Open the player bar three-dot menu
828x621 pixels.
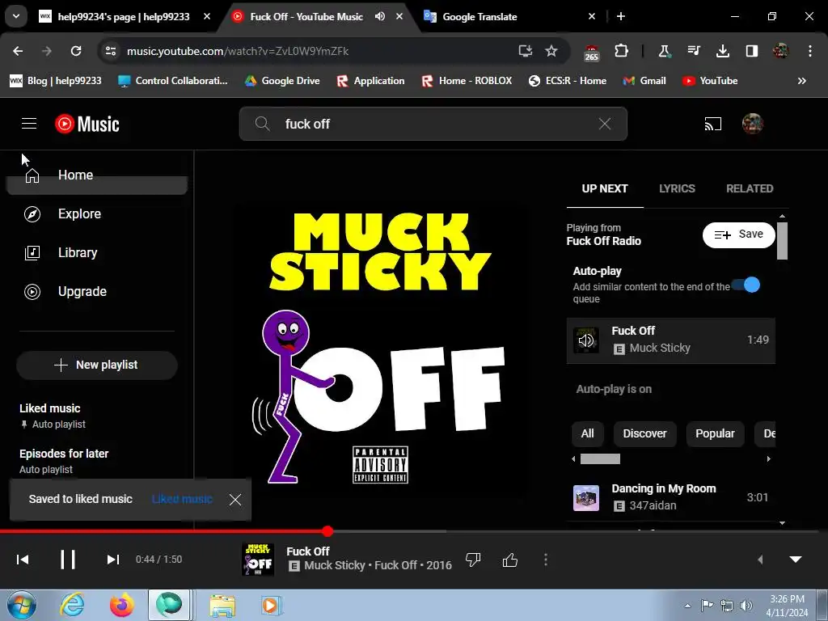coord(546,560)
